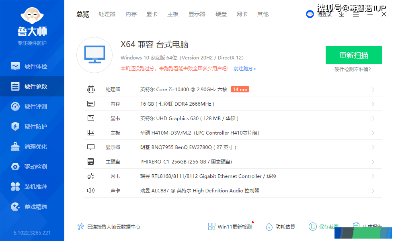Switch to 主板 tab
The width and height of the screenshot is (394, 241).
173,14
